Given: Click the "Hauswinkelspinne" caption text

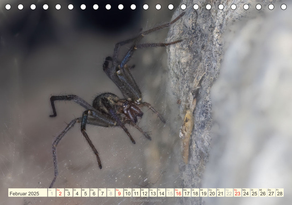Looking at the screenshot, I should [146, 200].
